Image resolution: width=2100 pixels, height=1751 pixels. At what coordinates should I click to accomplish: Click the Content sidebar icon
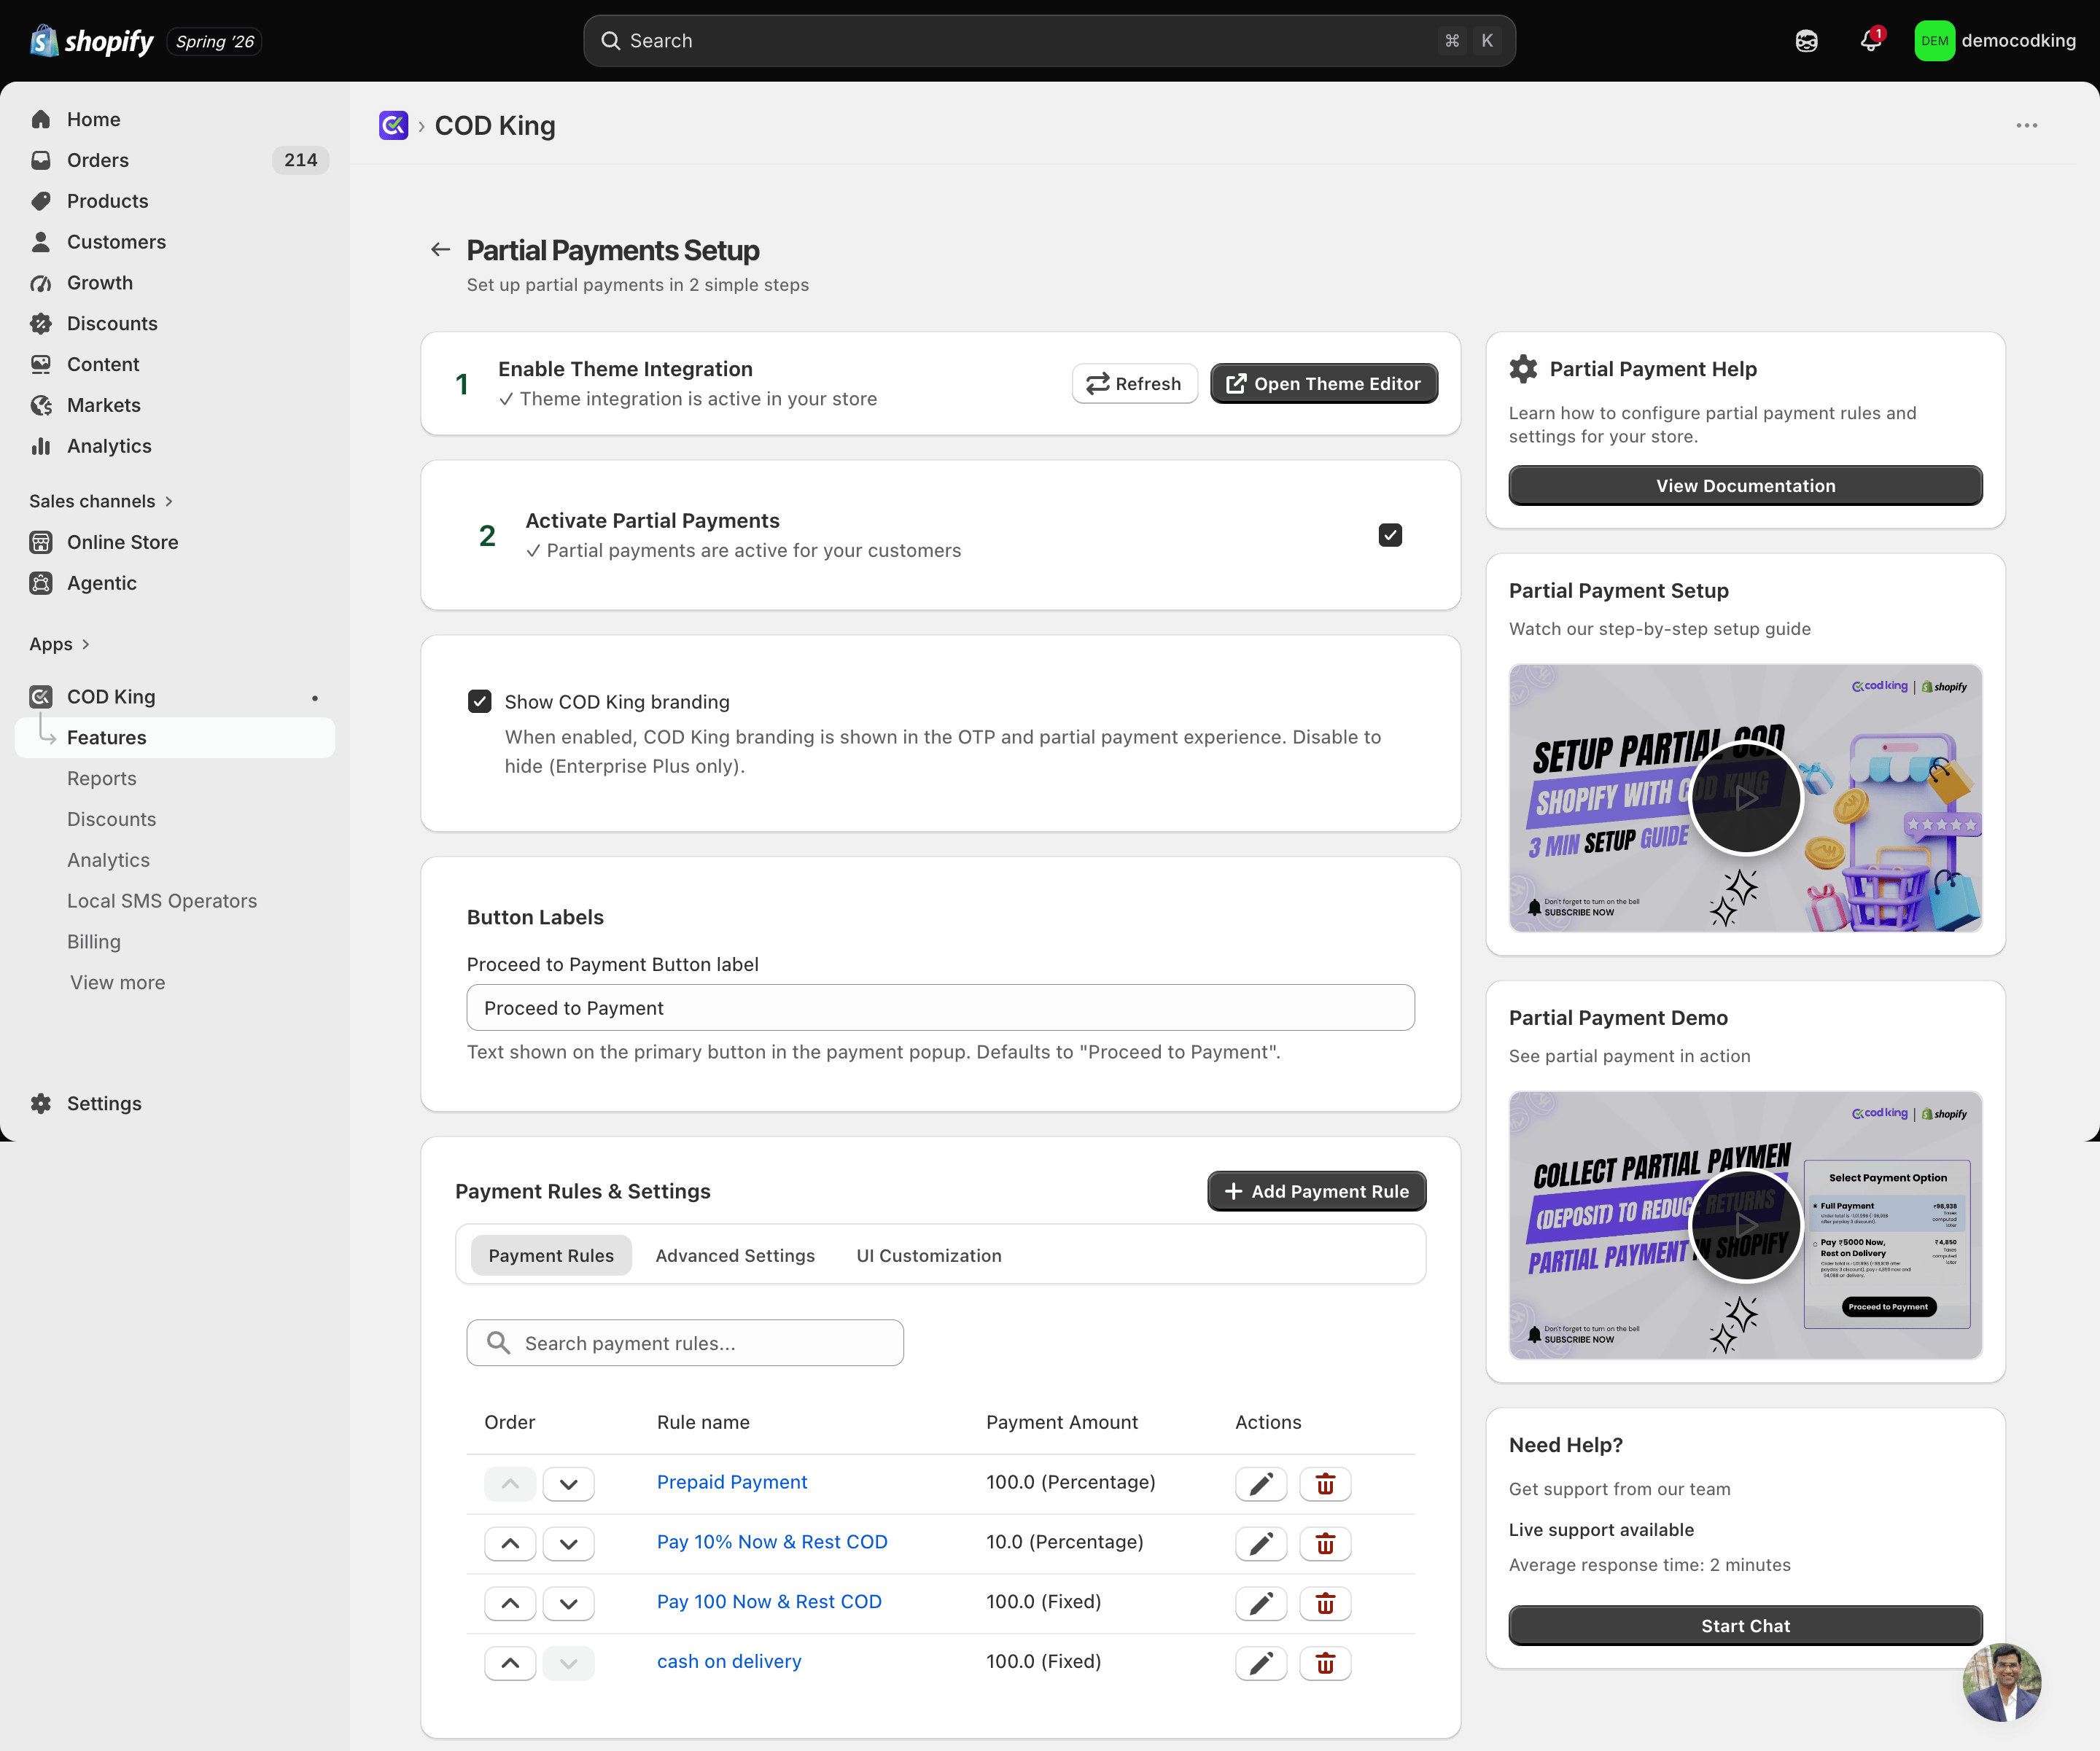click(x=41, y=365)
